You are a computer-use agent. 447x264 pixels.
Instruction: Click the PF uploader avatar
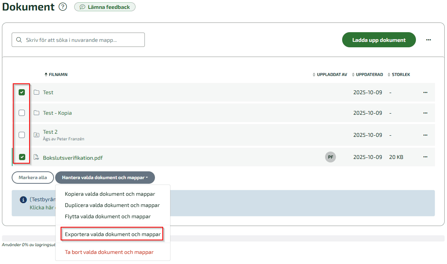tap(330, 157)
